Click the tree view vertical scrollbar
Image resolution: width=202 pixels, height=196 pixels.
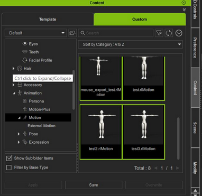click(x=74, y=90)
